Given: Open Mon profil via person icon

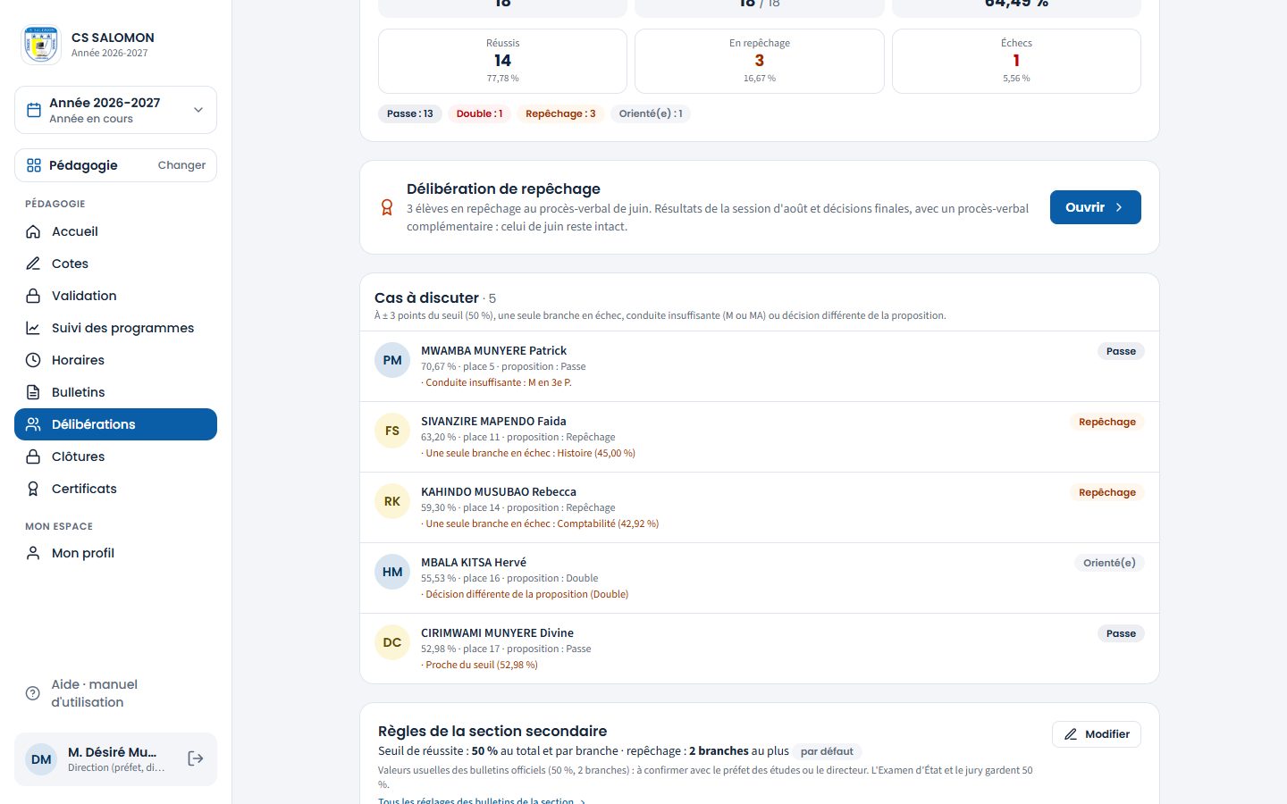Looking at the screenshot, I should click(33, 553).
